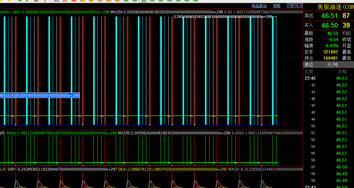Toggle the side panel layout icon
Viewport: 354px width, 188px height.
click(300, 6)
